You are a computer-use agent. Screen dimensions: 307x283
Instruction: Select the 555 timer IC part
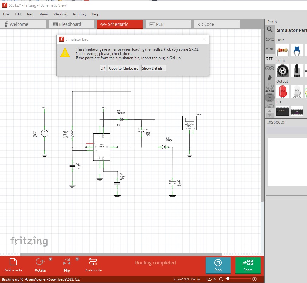click(x=282, y=111)
